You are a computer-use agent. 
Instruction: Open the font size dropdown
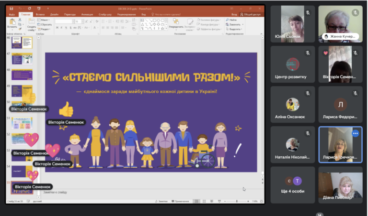click(82, 22)
